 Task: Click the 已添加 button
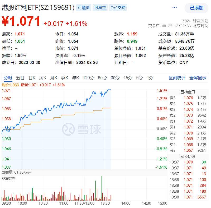tap(196, 8)
